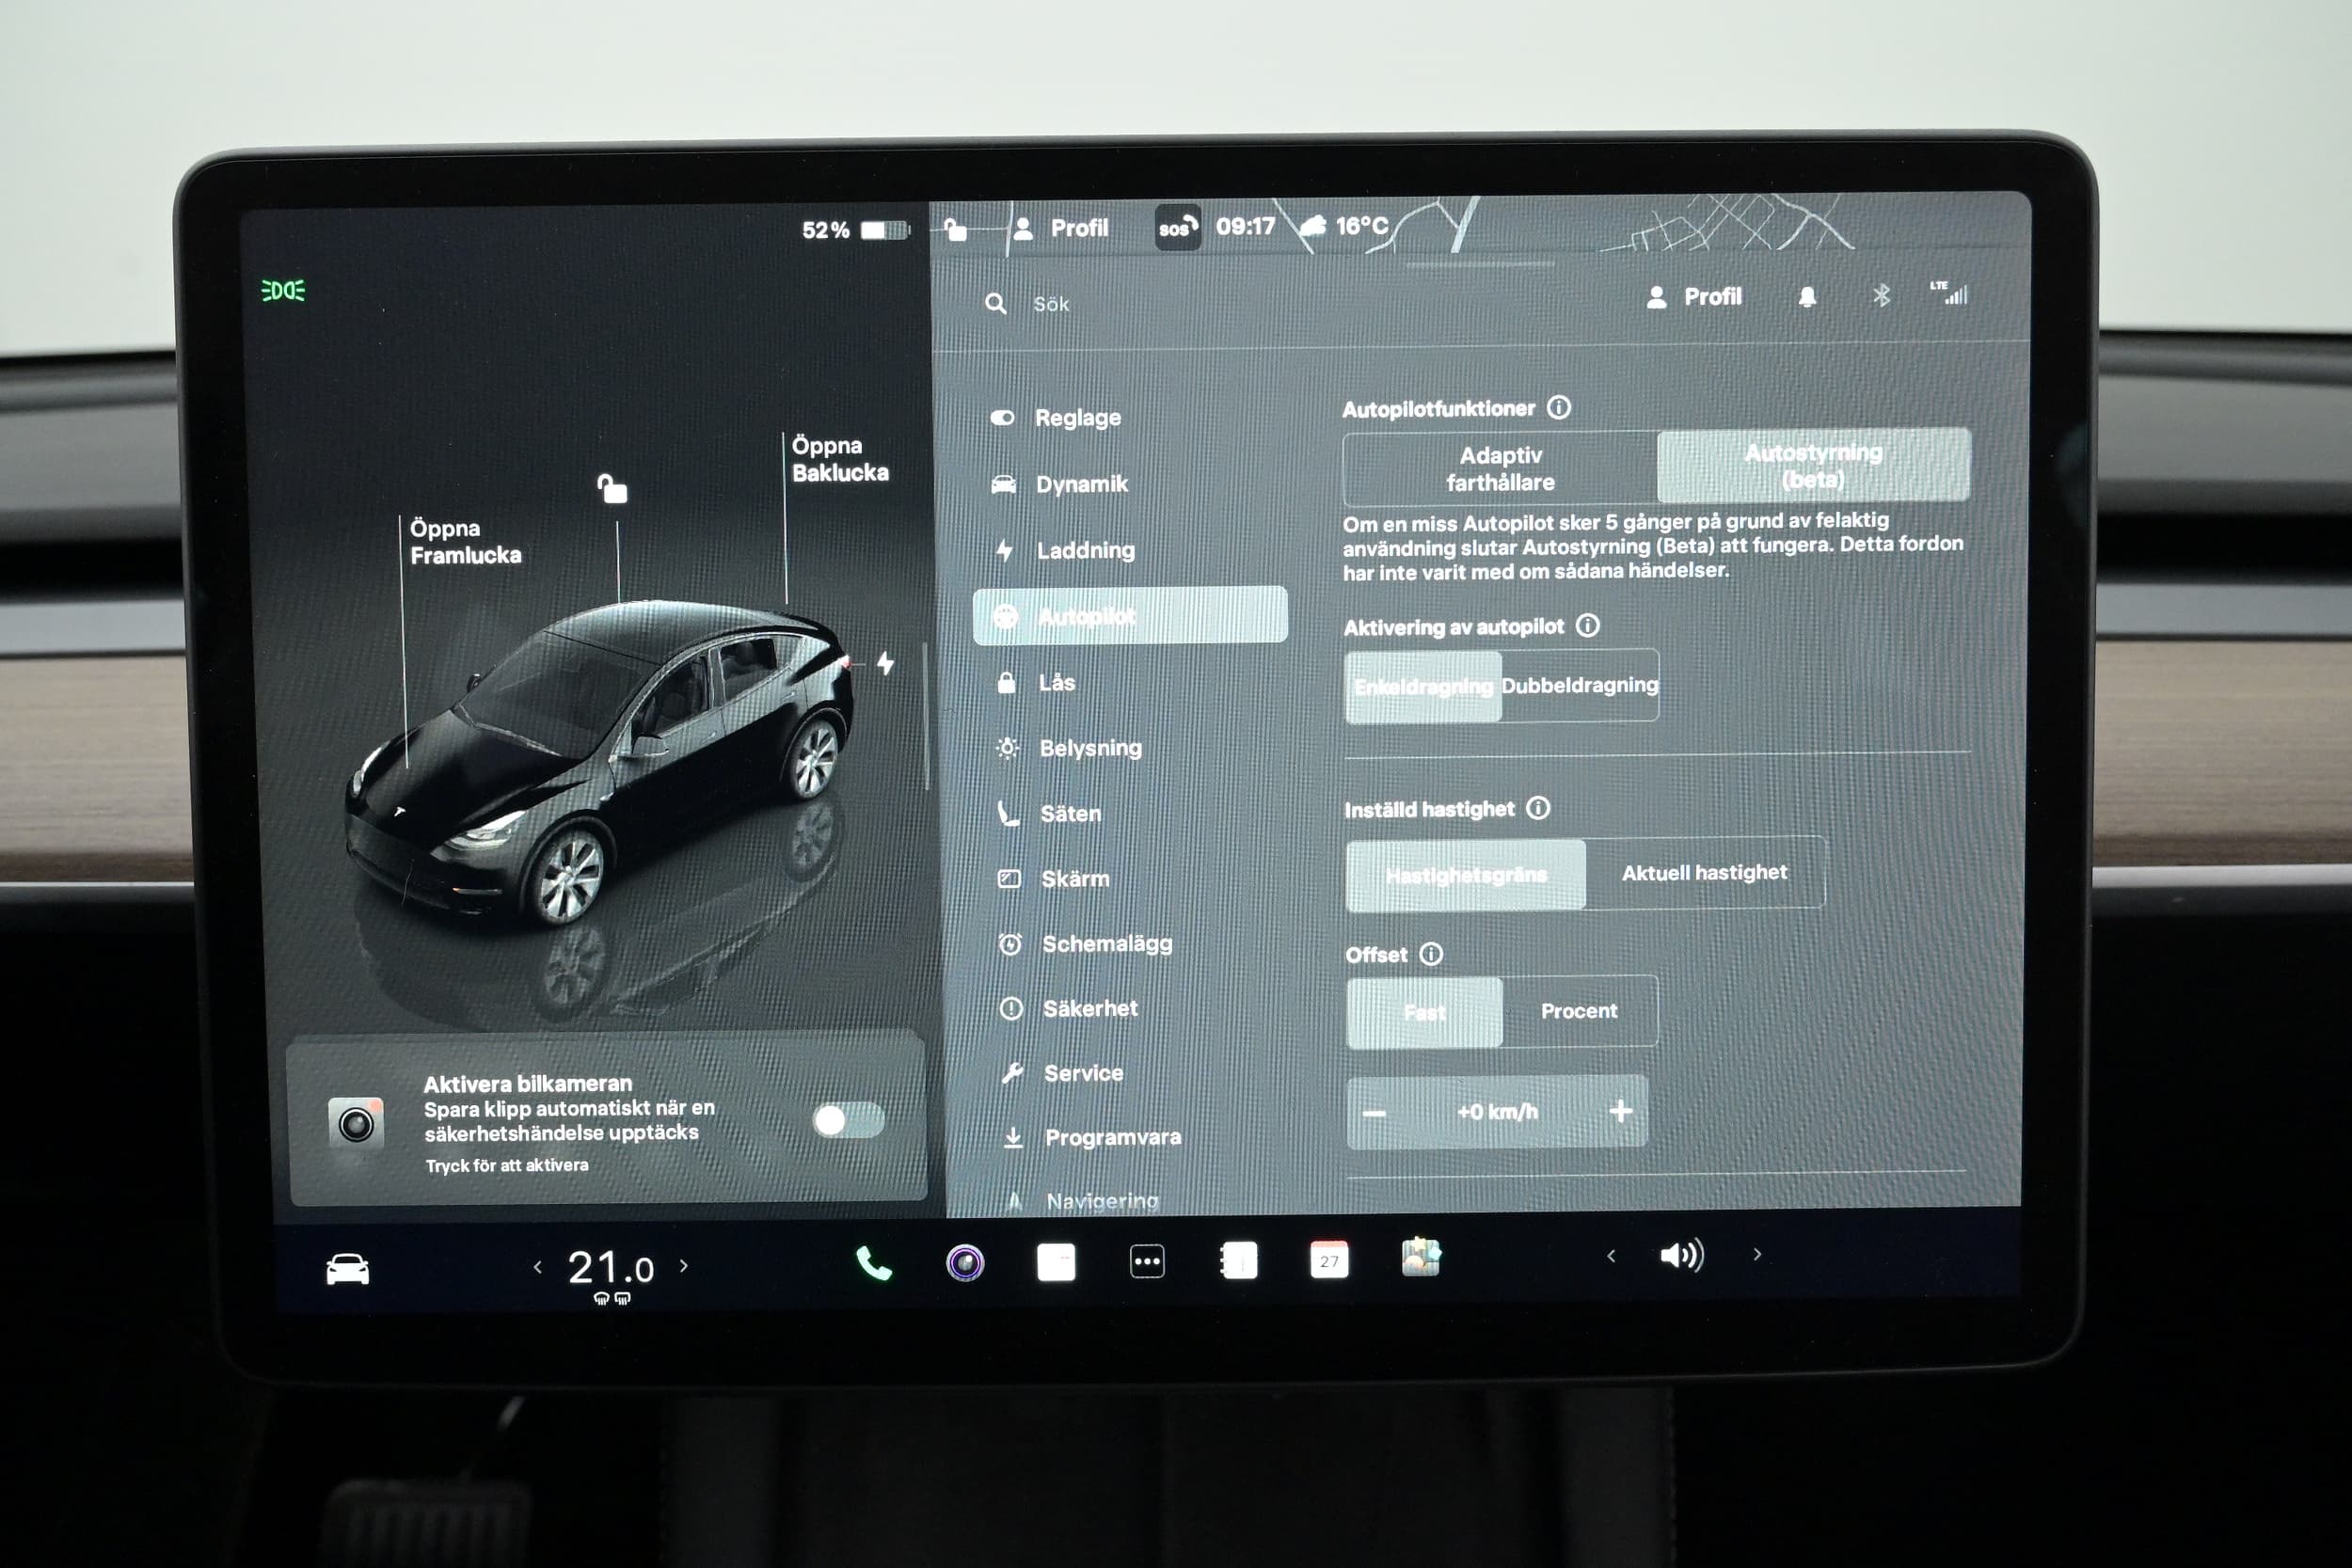2352x1568 pixels.
Task: Tap the notification bell icon
Action: (x=1807, y=297)
